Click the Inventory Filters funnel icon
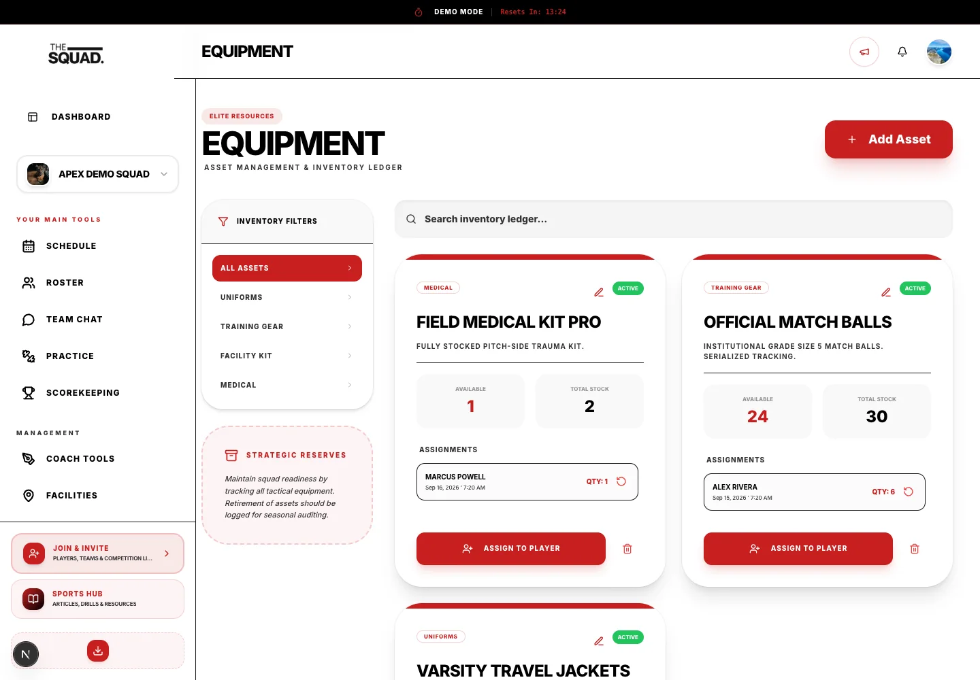980x680 pixels. tap(223, 221)
